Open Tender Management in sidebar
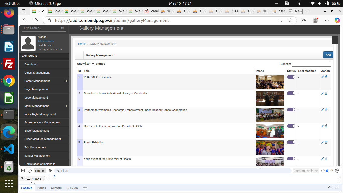The width and height of the screenshot is (343, 193). tap(37, 156)
